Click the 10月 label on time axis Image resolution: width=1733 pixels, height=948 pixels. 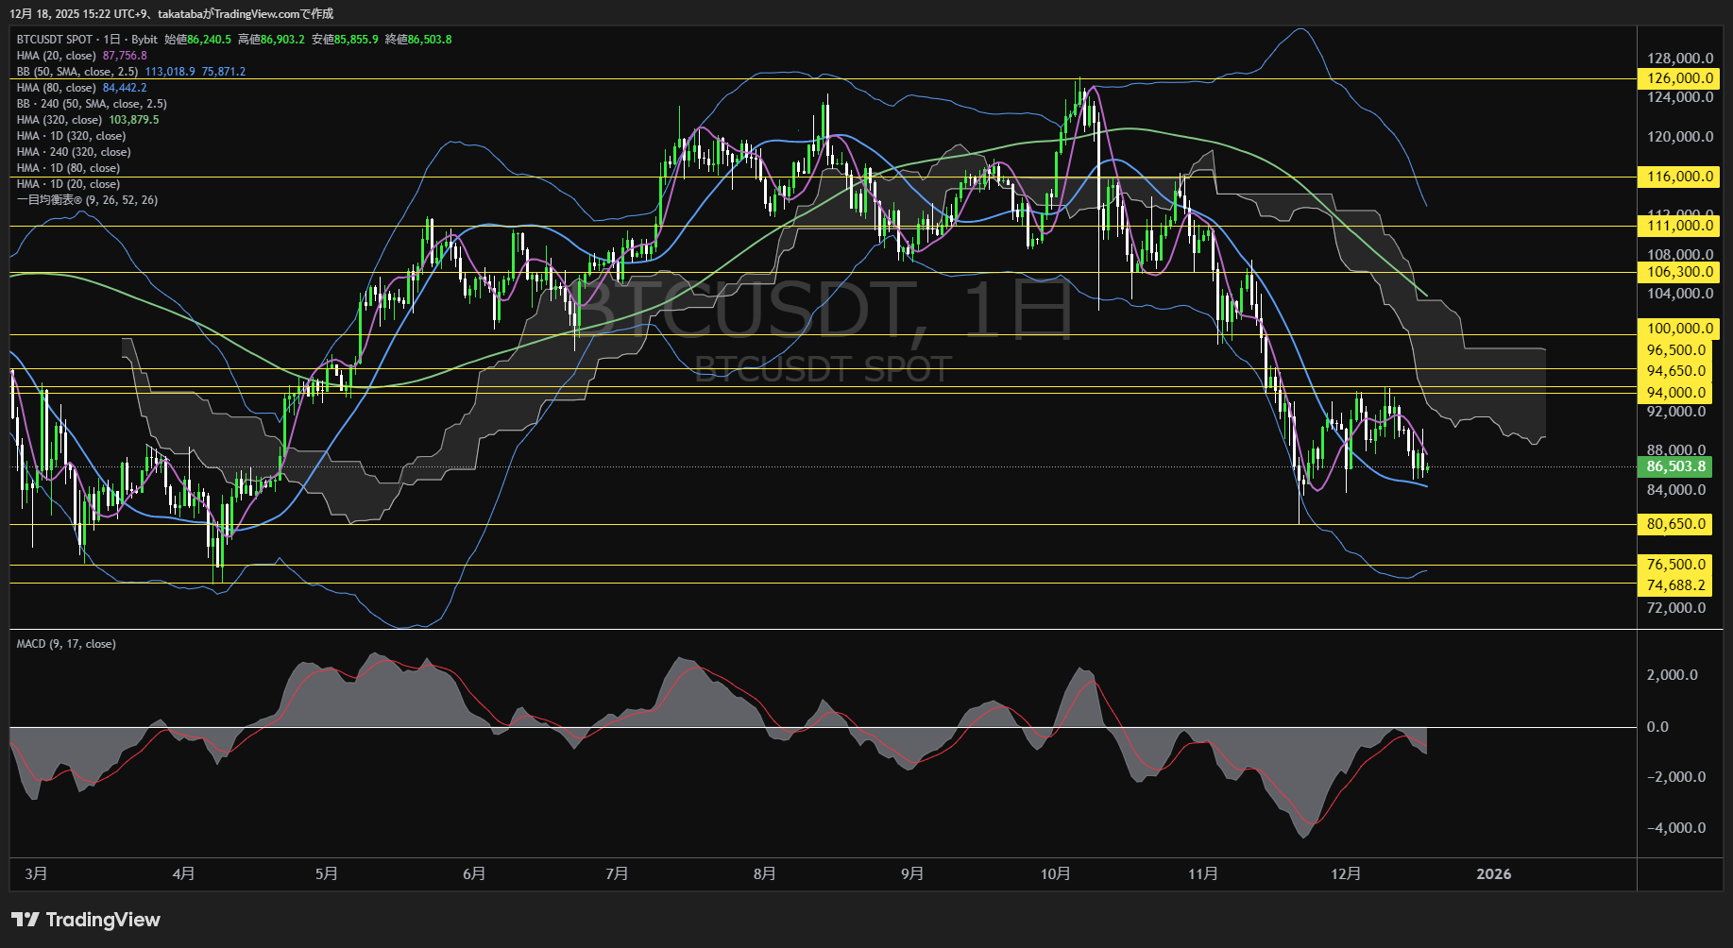click(1055, 874)
